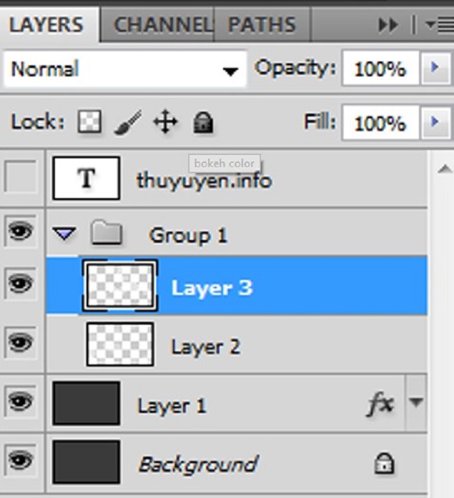This screenshot has width=454, height=498.
Task: Expand Layer 1 effects list arrow
Action: [x=416, y=402]
